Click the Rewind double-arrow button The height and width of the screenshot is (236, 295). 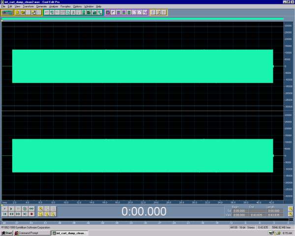(x=11, y=214)
